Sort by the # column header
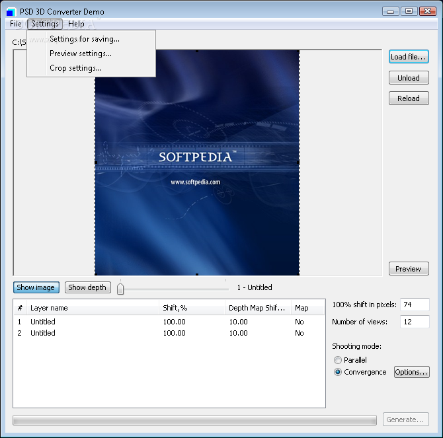Image resolution: width=443 pixels, height=438 pixels. (x=20, y=308)
